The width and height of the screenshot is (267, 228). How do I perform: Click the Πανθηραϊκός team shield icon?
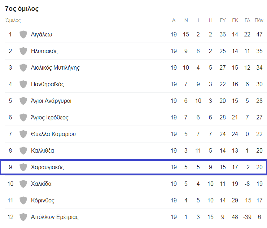point(23,84)
